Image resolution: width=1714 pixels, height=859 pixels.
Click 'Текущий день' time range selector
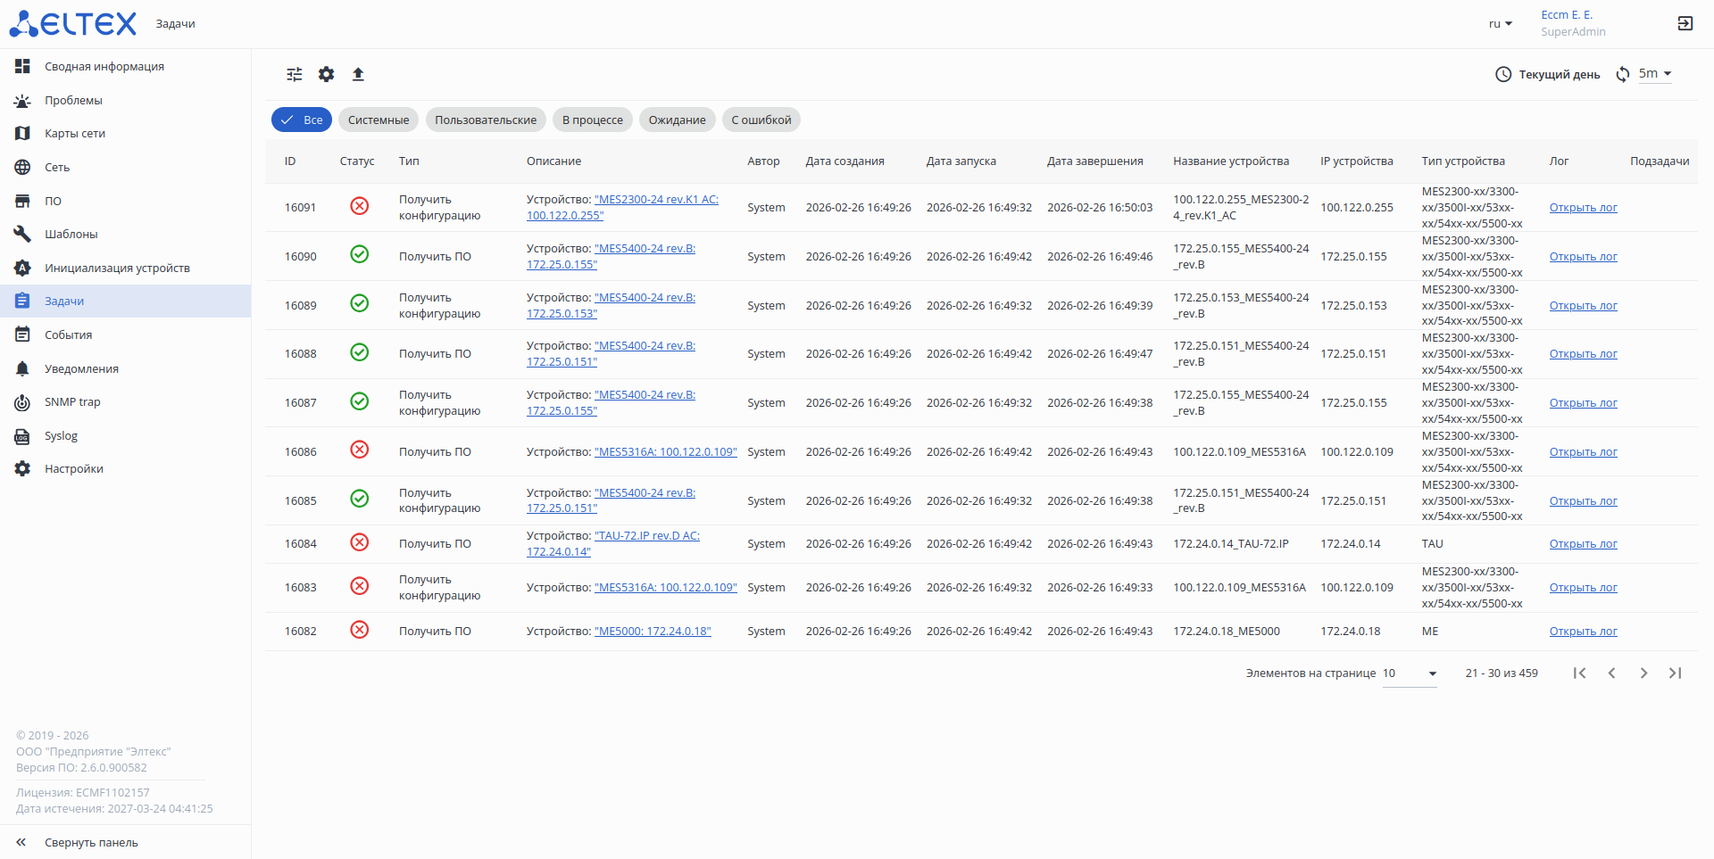(x=1548, y=74)
